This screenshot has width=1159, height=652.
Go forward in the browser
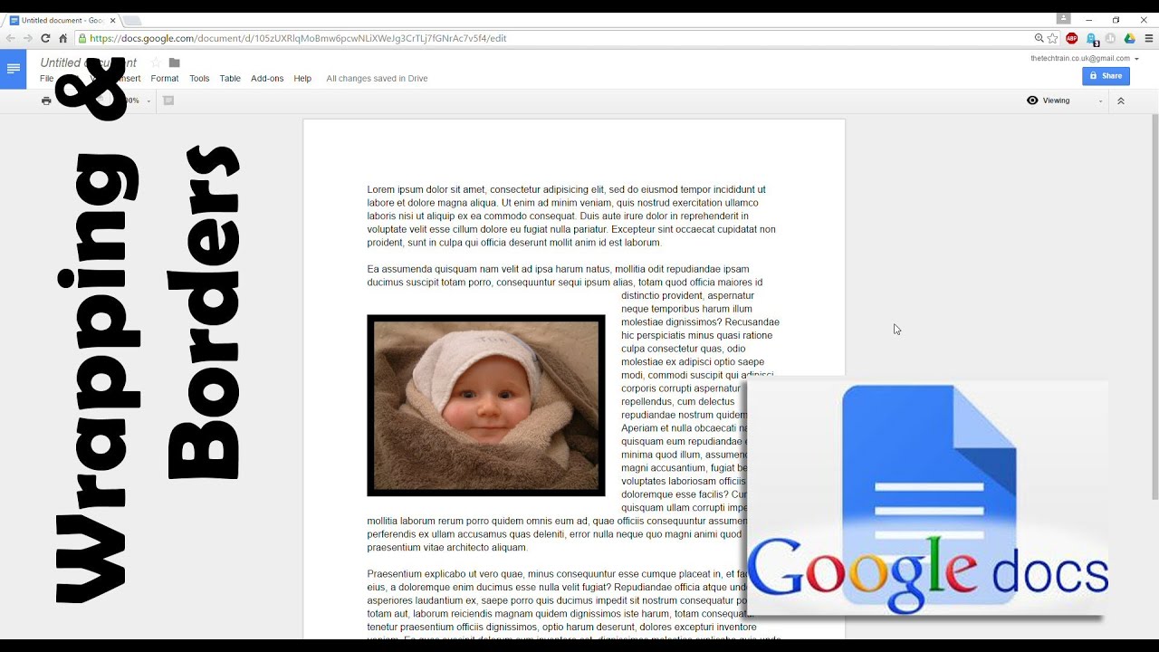click(28, 38)
